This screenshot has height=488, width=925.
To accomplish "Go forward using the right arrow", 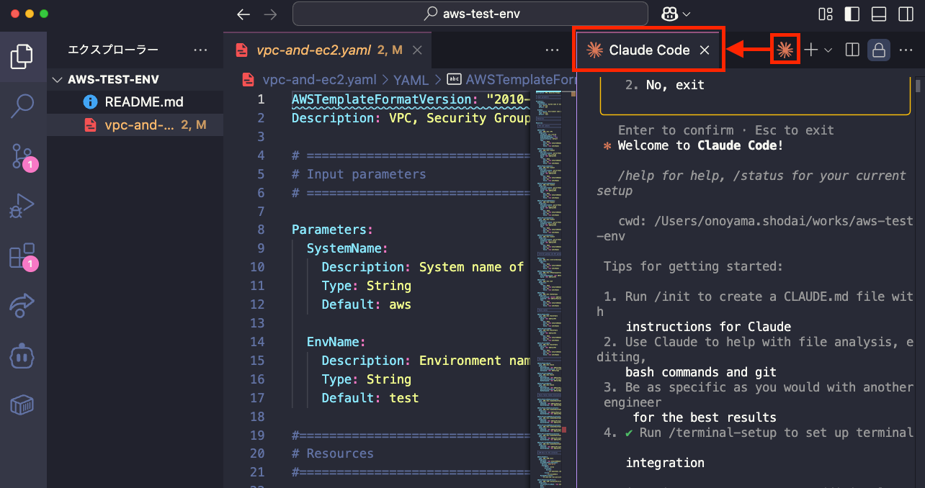I will [x=270, y=14].
